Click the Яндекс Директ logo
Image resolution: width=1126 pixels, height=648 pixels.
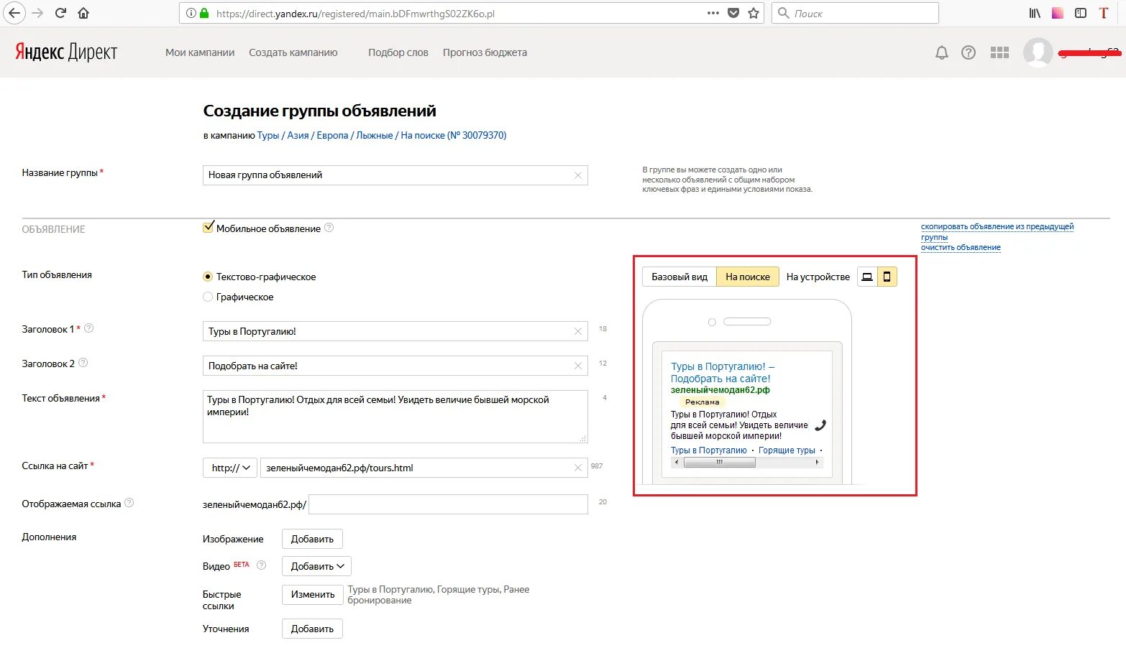pyautogui.click(x=66, y=52)
